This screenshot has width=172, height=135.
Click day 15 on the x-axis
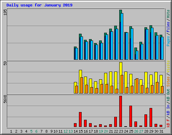pos(81,131)
